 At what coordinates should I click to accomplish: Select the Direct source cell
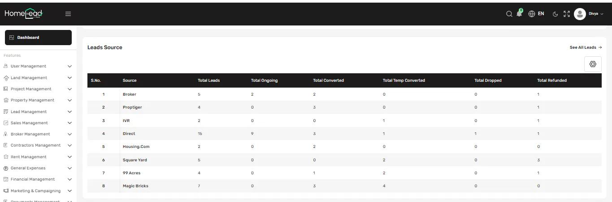click(x=129, y=134)
